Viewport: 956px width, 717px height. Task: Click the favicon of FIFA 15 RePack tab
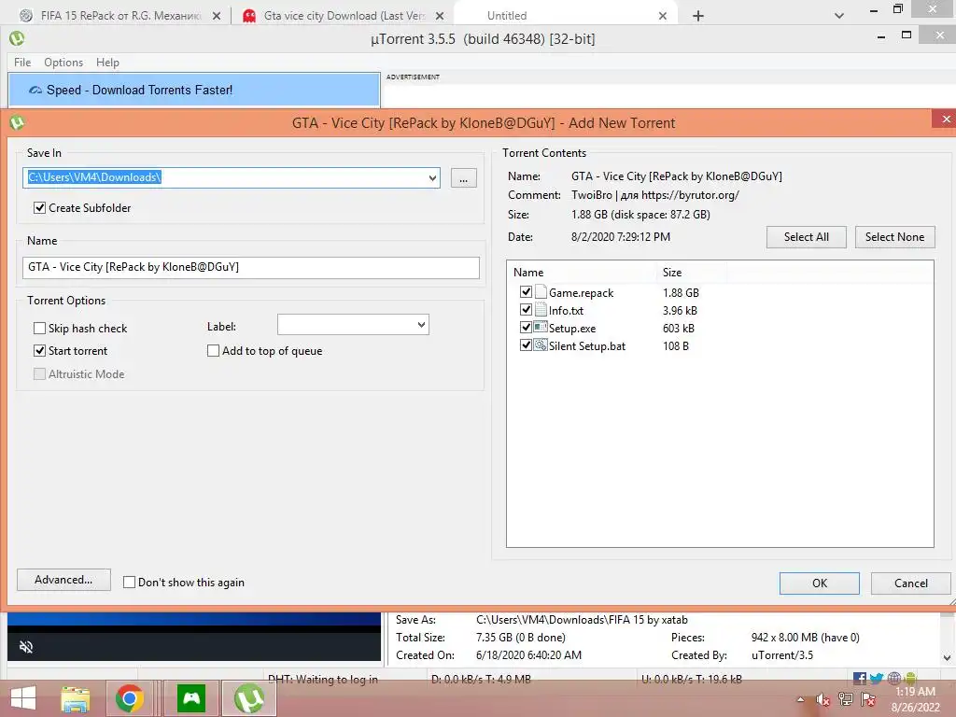25,16
